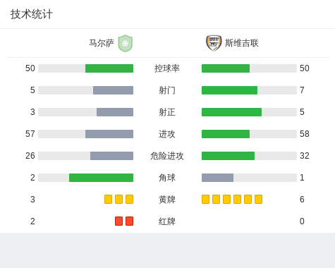Open the 斯维吉联 team name link
This screenshot has width=335, height=268.
pos(242,43)
